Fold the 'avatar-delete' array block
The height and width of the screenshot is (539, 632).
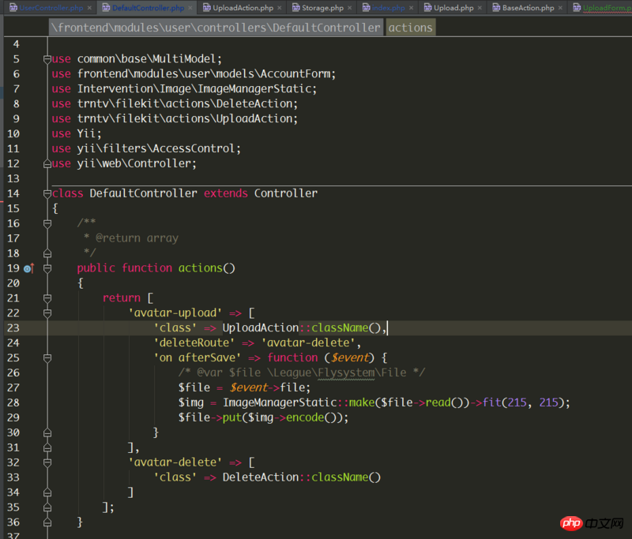tap(47, 462)
